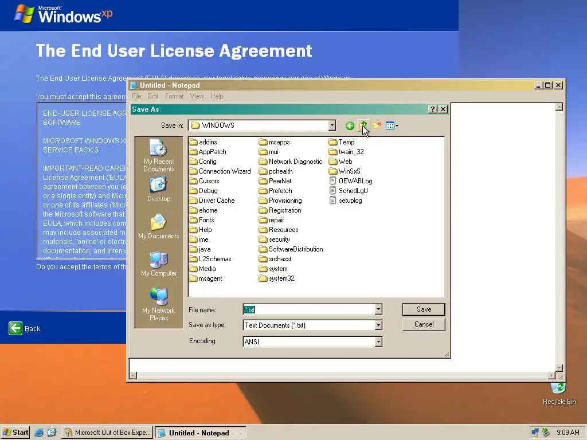The height and width of the screenshot is (440, 587).
Task: Select the Resources folder
Action: (x=279, y=230)
